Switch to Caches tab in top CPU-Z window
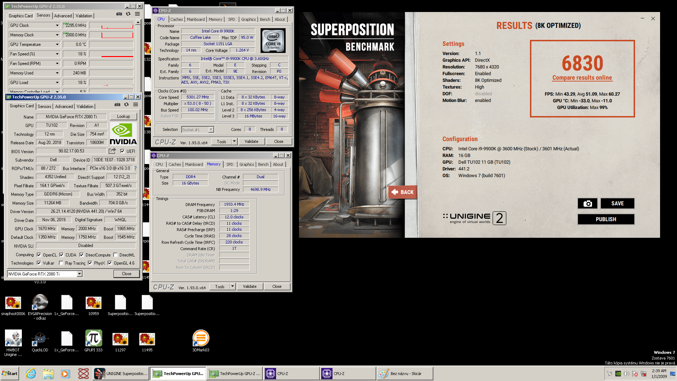The image size is (677, 381). pyautogui.click(x=177, y=19)
